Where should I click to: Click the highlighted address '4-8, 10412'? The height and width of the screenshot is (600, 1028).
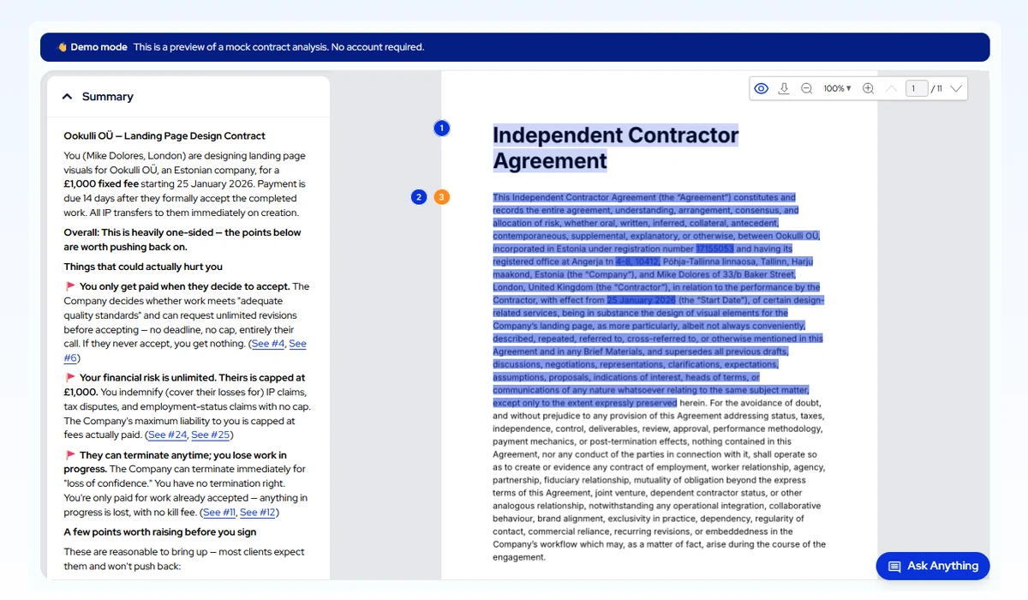638,261
